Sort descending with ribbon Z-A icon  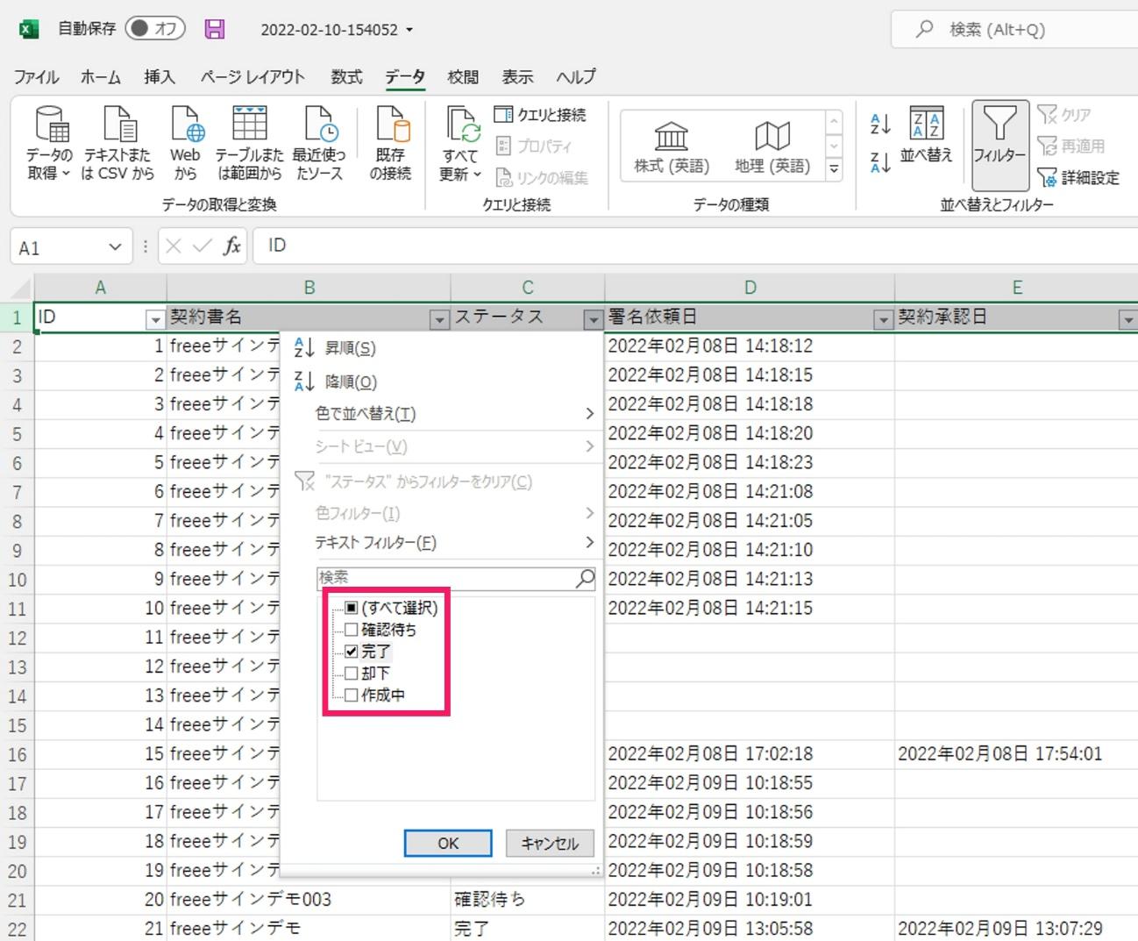880,161
